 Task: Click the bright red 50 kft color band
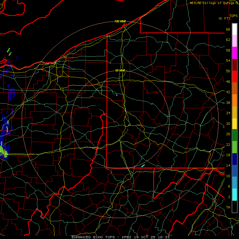[234, 76]
